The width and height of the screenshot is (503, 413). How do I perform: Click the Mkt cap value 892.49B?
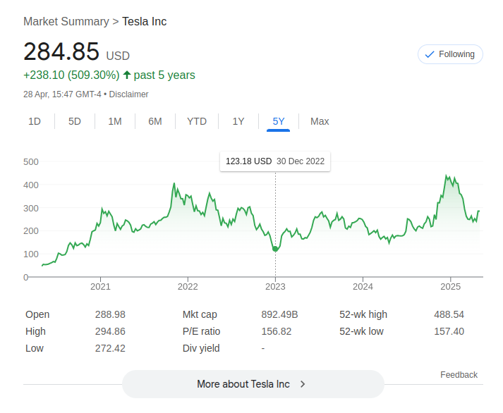[x=279, y=314]
